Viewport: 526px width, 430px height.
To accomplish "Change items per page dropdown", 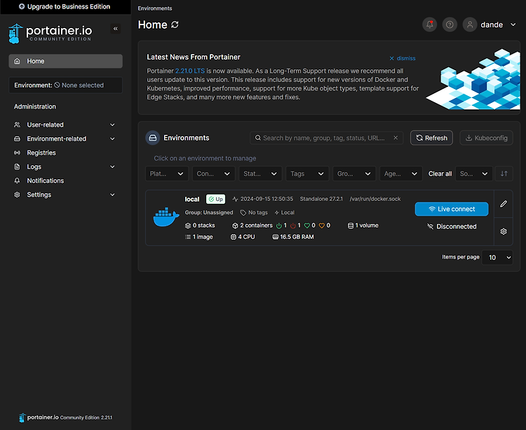I will coord(497,258).
